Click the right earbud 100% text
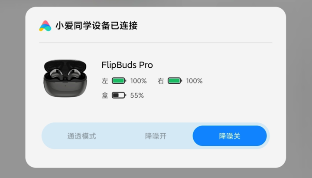This screenshot has width=312, height=178. 194,81
